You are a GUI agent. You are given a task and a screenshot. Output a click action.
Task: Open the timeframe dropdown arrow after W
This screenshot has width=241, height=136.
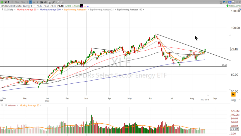pyautogui.click(x=38, y=2)
